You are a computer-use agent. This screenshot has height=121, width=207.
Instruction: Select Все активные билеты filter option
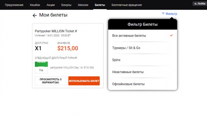pyautogui.click(x=142, y=36)
